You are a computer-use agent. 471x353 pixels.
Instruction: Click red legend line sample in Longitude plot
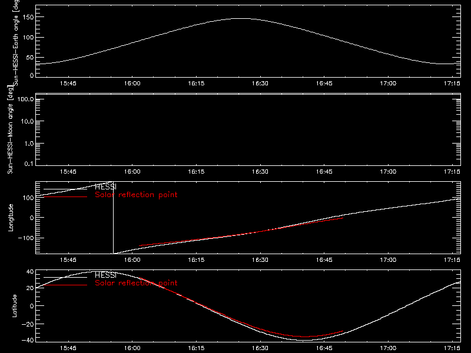[65, 197]
